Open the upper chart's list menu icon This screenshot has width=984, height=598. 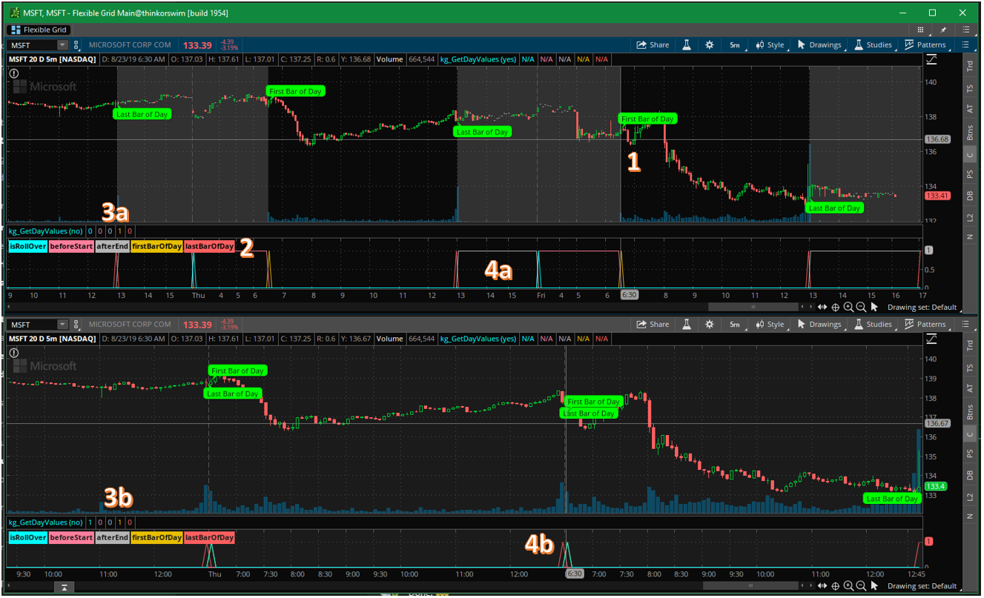966,45
